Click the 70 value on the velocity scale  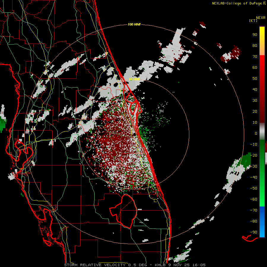click(255, 57)
